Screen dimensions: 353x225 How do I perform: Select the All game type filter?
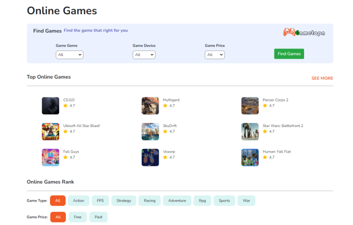[58, 201]
